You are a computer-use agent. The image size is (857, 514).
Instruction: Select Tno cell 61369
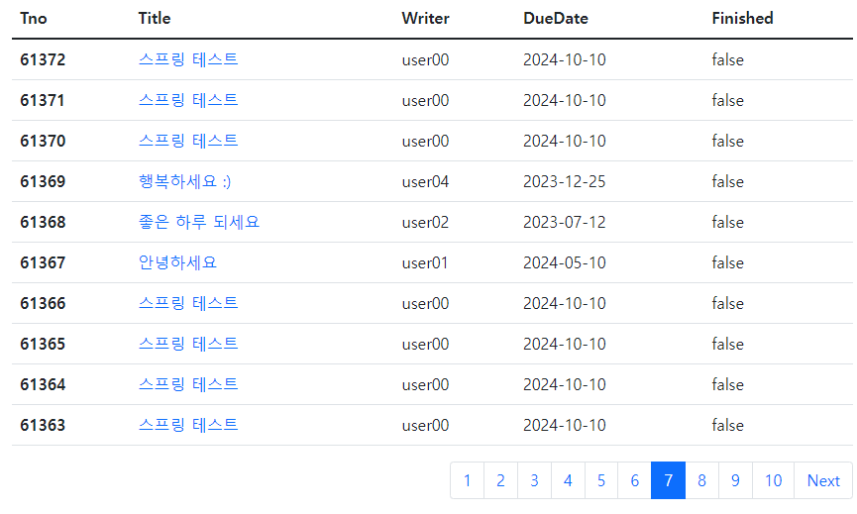(x=43, y=181)
